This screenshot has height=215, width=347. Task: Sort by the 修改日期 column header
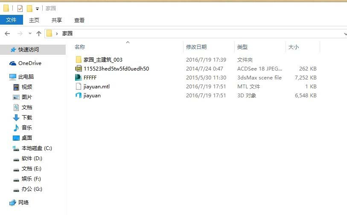pyautogui.click(x=196, y=47)
